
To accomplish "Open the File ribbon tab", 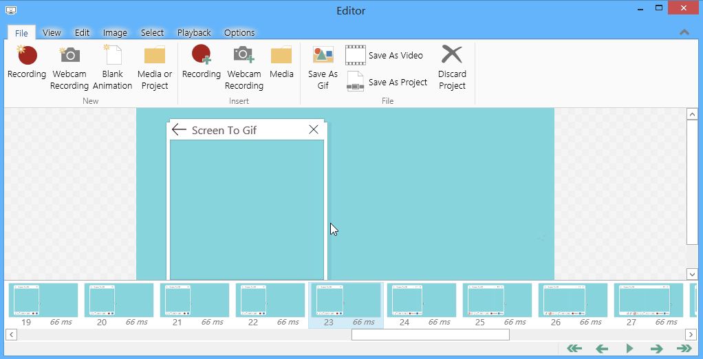I will [x=21, y=33].
